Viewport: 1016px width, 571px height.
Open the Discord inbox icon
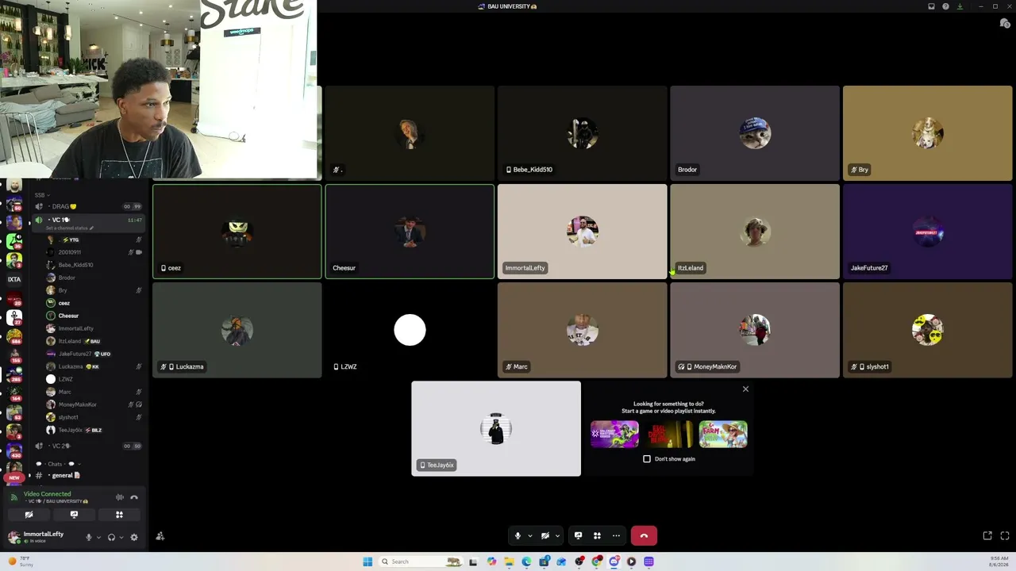tap(931, 6)
